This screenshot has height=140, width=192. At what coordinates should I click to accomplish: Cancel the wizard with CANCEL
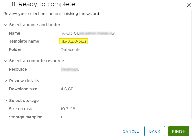131,131
